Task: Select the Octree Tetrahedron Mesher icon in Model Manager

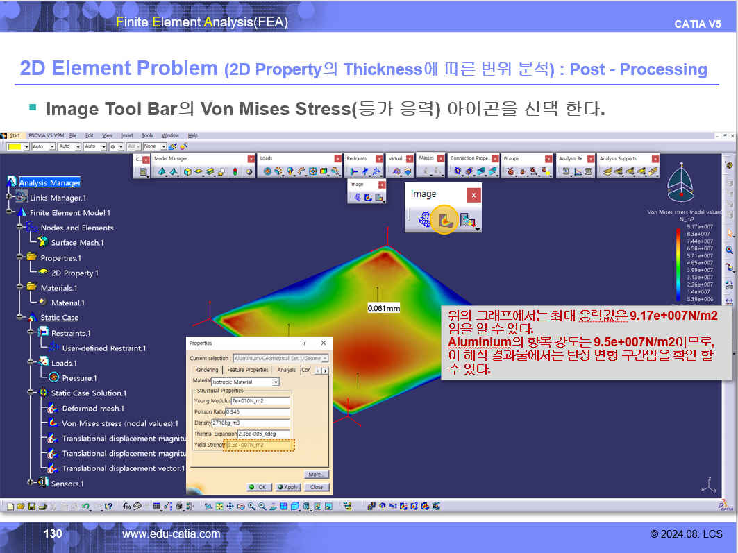Action: coord(162,172)
